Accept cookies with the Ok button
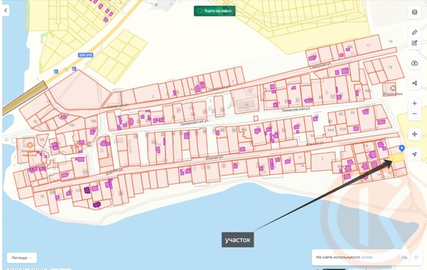The image size is (427, 270). click(405, 257)
